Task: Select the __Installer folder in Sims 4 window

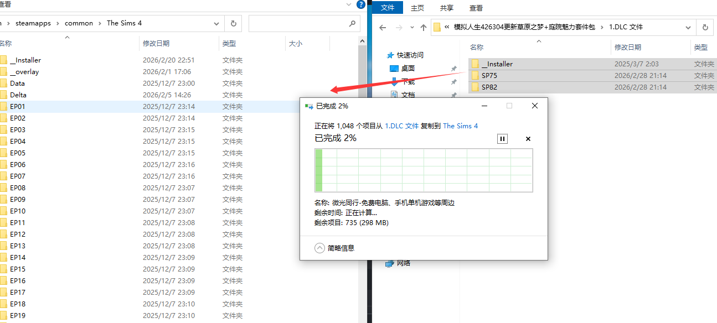Action: point(25,60)
